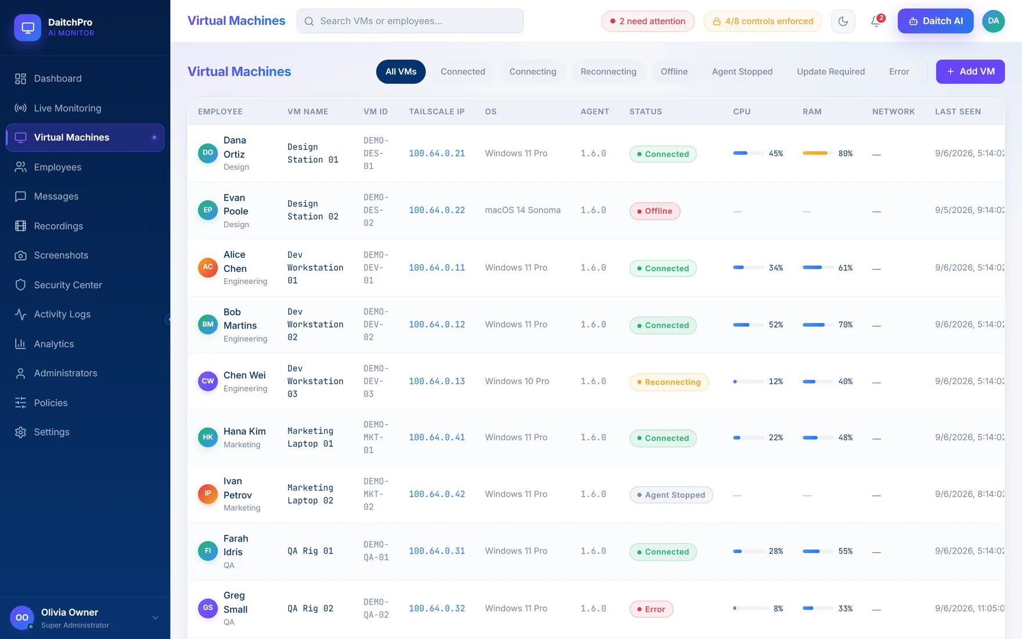The image size is (1022, 639).
Task: Open the Recordings film icon
Action: click(x=20, y=226)
